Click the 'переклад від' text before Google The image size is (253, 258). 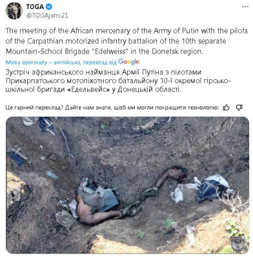click(x=100, y=63)
